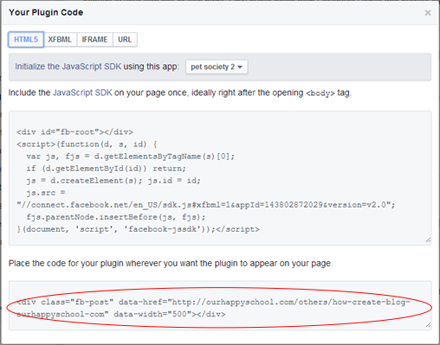
Task: Click the 'var js, fjs = d.getElementsByTagName' line
Action: tap(131, 157)
